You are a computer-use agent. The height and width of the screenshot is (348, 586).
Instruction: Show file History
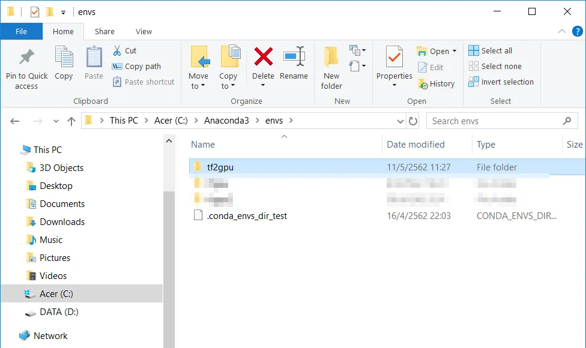pyautogui.click(x=436, y=83)
